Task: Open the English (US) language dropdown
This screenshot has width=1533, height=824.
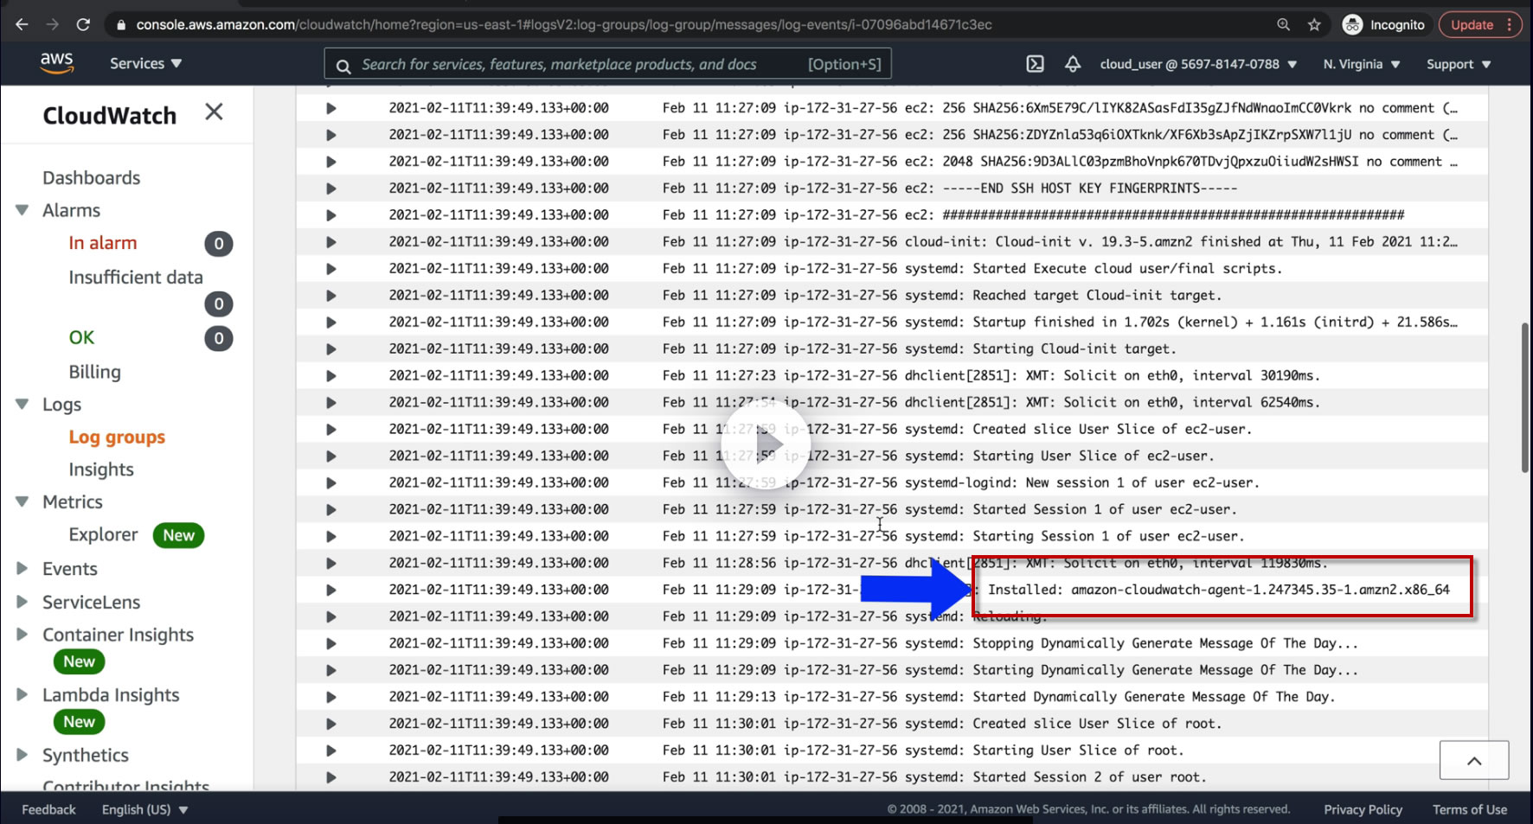Action: [144, 809]
